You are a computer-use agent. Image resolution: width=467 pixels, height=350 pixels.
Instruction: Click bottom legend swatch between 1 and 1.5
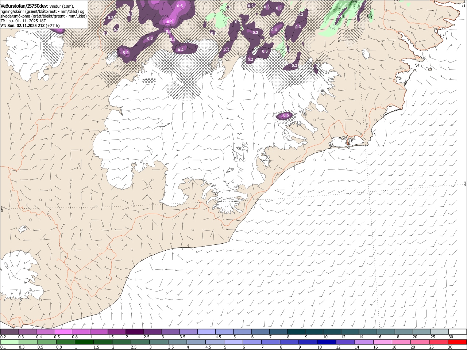84,342
